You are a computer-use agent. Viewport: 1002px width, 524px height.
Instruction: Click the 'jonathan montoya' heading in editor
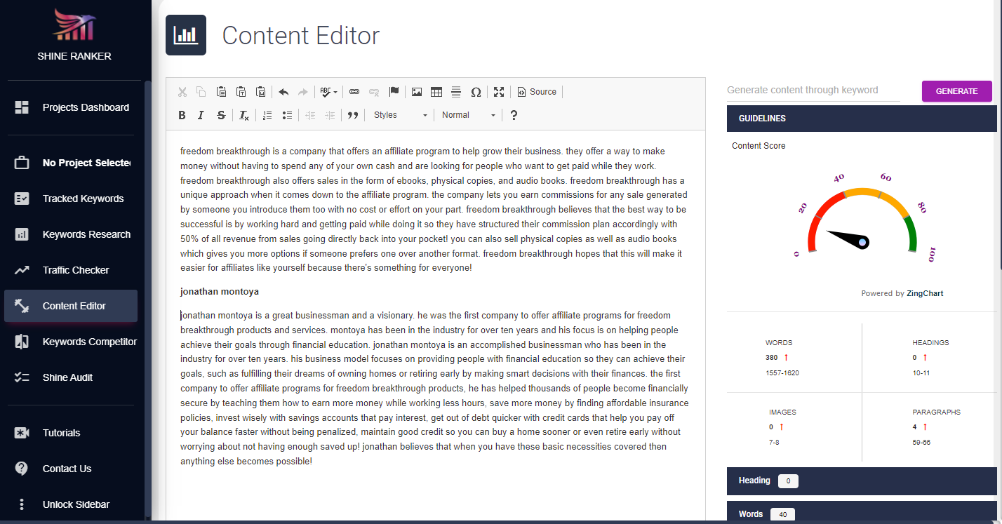click(220, 291)
